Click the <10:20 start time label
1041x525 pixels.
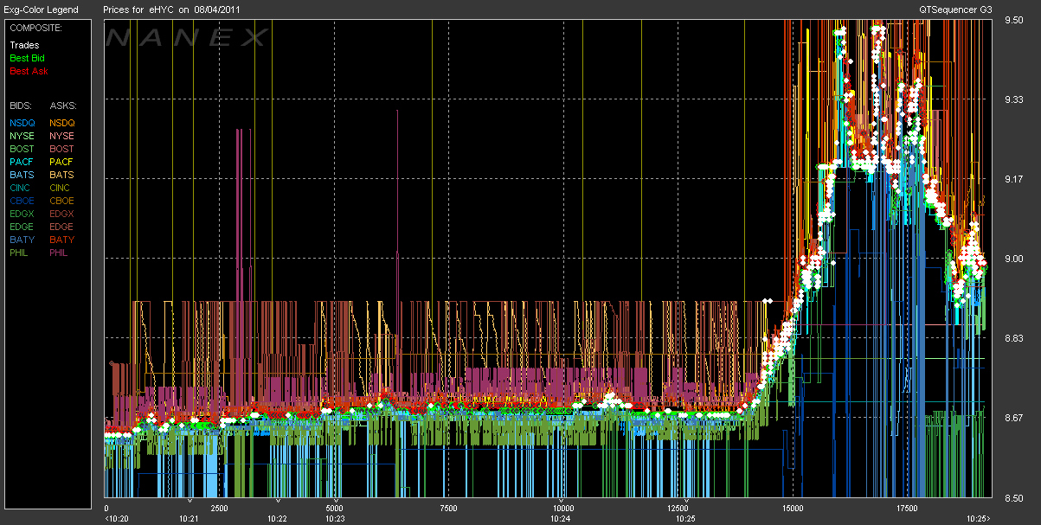[117, 519]
